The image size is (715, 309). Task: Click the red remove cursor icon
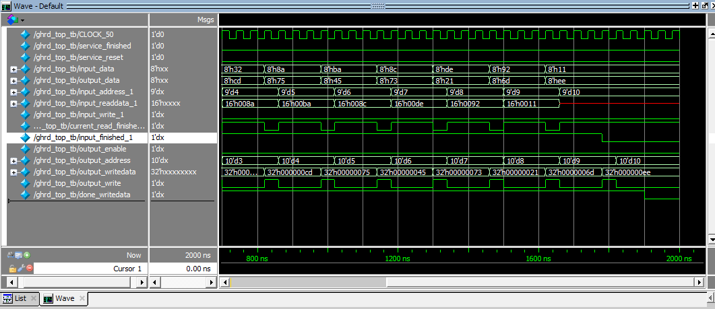pyautogui.click(x=29, y=269)
